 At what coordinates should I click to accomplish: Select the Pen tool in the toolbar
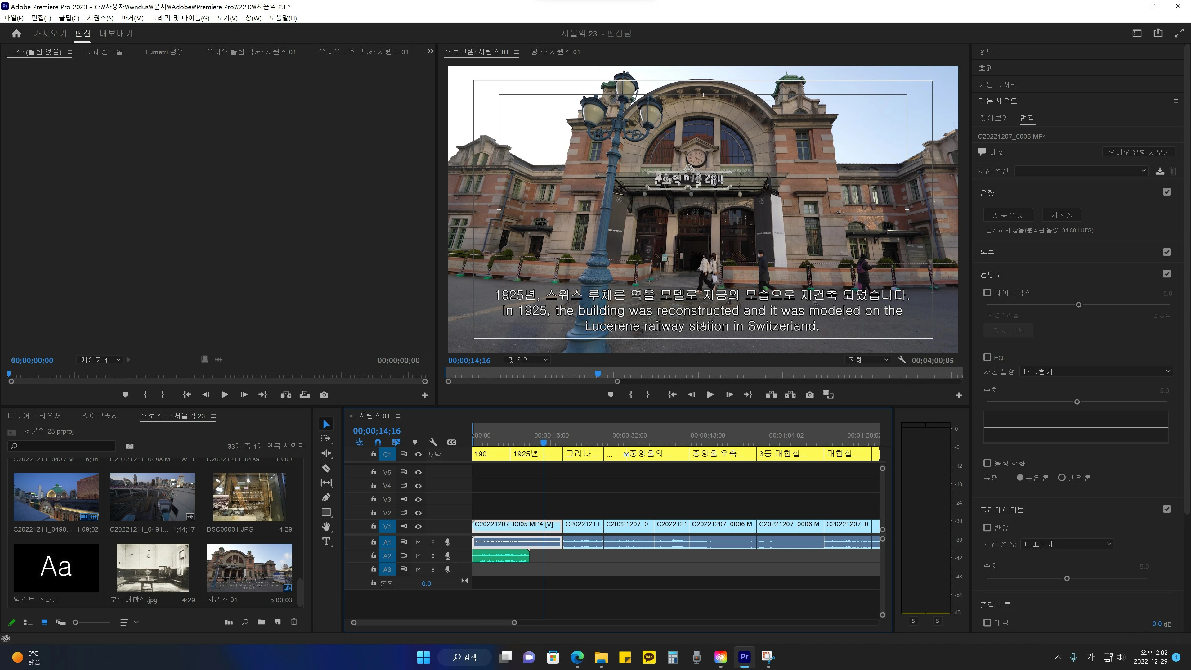[326, 497]
